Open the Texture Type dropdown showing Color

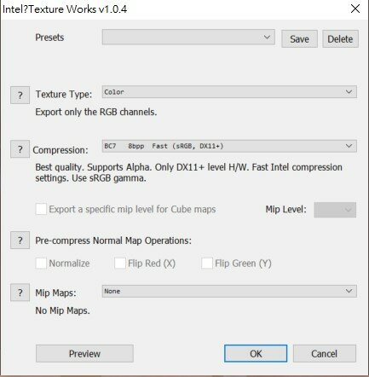(229, 92)
